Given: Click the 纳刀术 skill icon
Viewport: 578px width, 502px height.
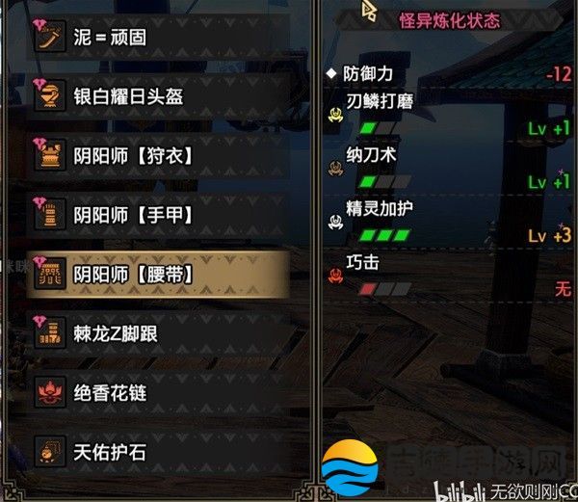Looking at the screenshot, I should [335, 169].
